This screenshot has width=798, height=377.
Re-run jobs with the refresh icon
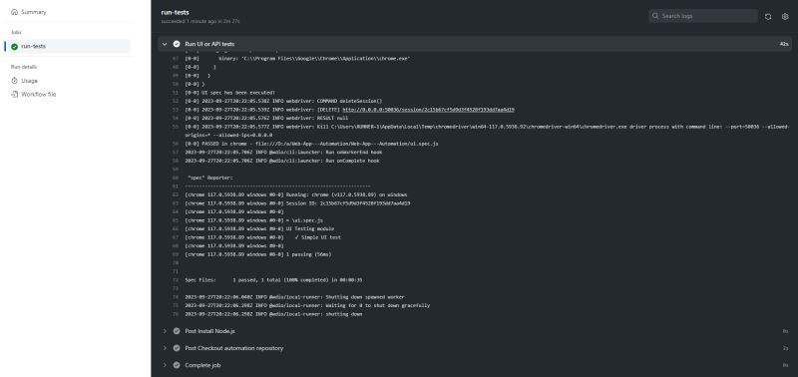(x=768, y=16)
